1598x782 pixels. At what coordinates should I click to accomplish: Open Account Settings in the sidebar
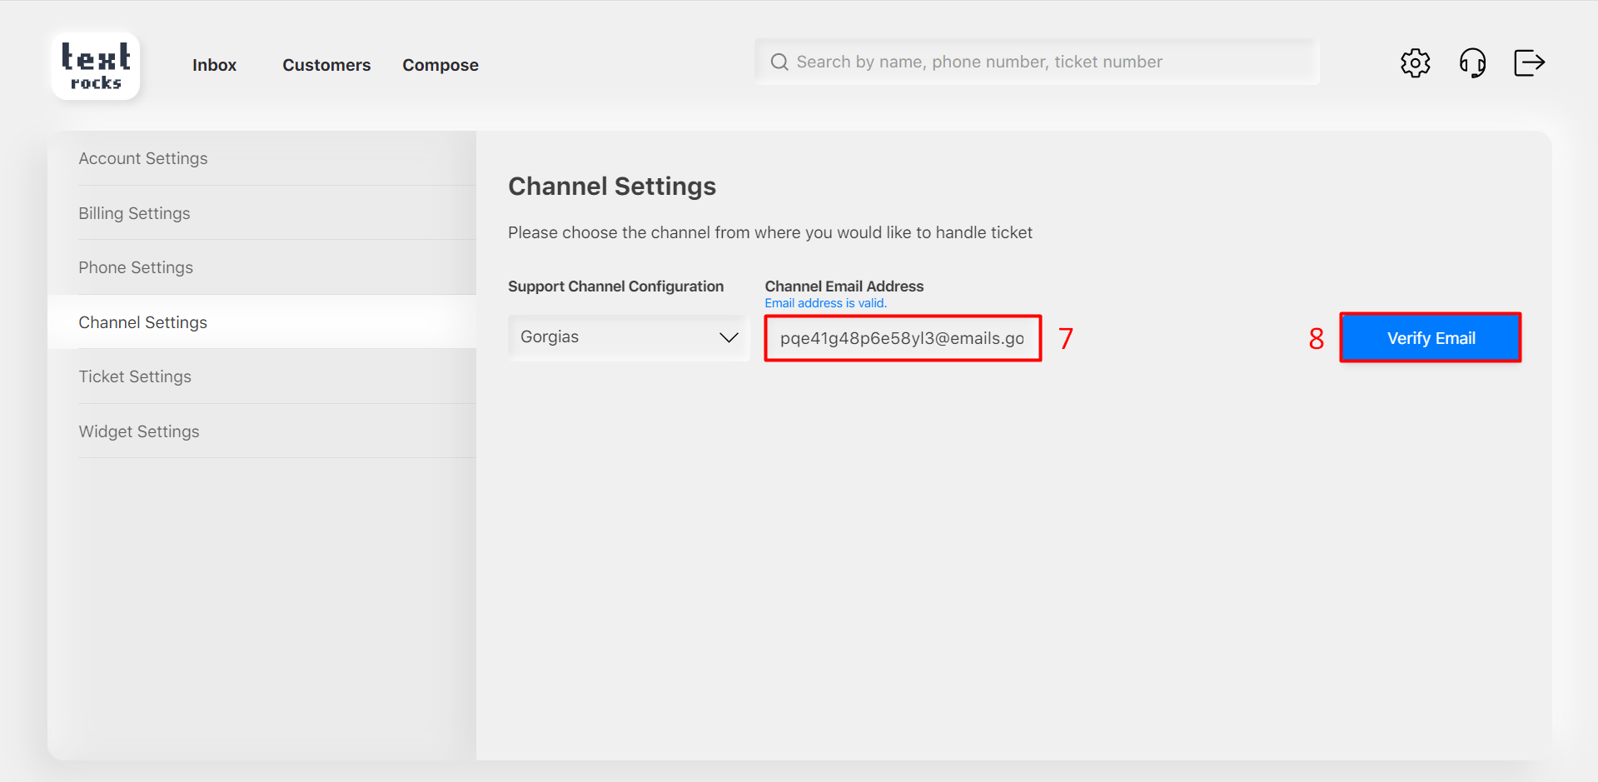[x=143, y=158]
